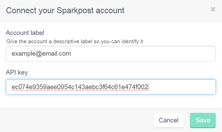Select the word "Sparkpost" in the header
Screen dimensions: 222x132
(75, 11)
